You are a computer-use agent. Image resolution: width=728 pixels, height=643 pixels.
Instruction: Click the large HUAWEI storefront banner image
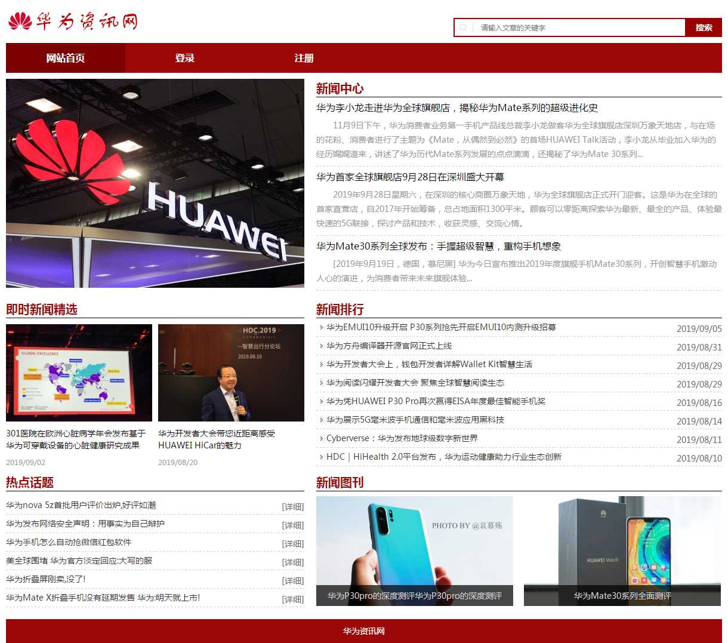click(x=155, y=183)
